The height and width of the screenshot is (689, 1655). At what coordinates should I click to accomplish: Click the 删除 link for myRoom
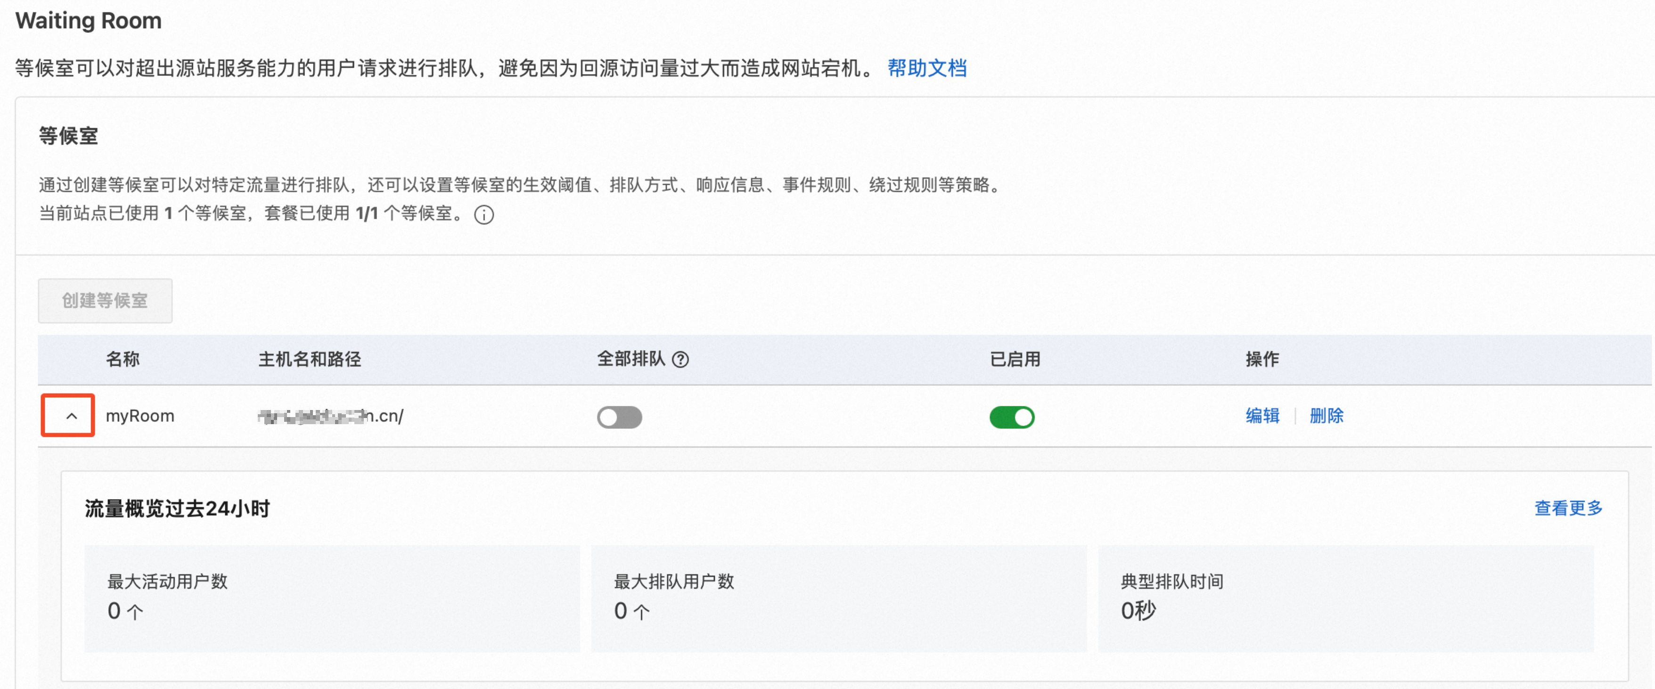(x=1327, y=416)
